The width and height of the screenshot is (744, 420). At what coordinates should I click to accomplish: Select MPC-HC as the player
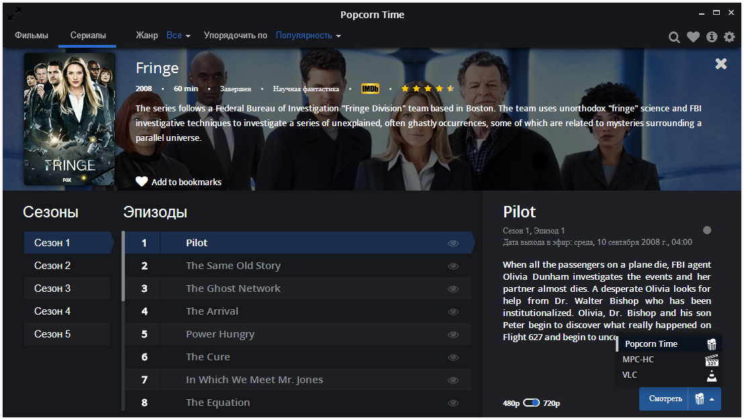click(x=667, y=360)
